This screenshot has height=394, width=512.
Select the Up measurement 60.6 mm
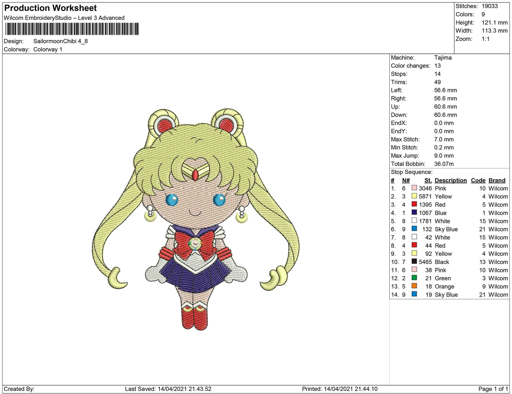point(445,106)
